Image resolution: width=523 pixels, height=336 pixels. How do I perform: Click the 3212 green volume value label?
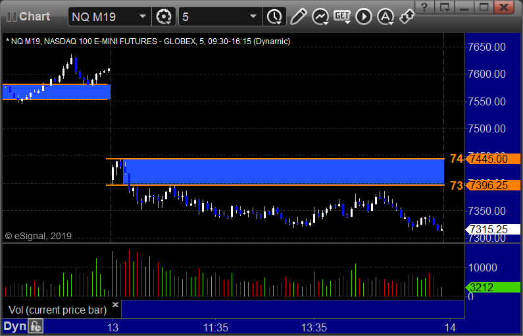[x=492, y=287]
